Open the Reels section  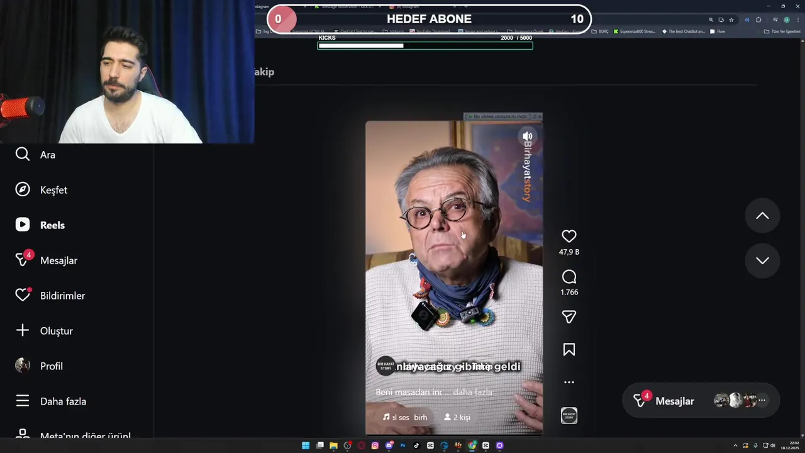40,225
